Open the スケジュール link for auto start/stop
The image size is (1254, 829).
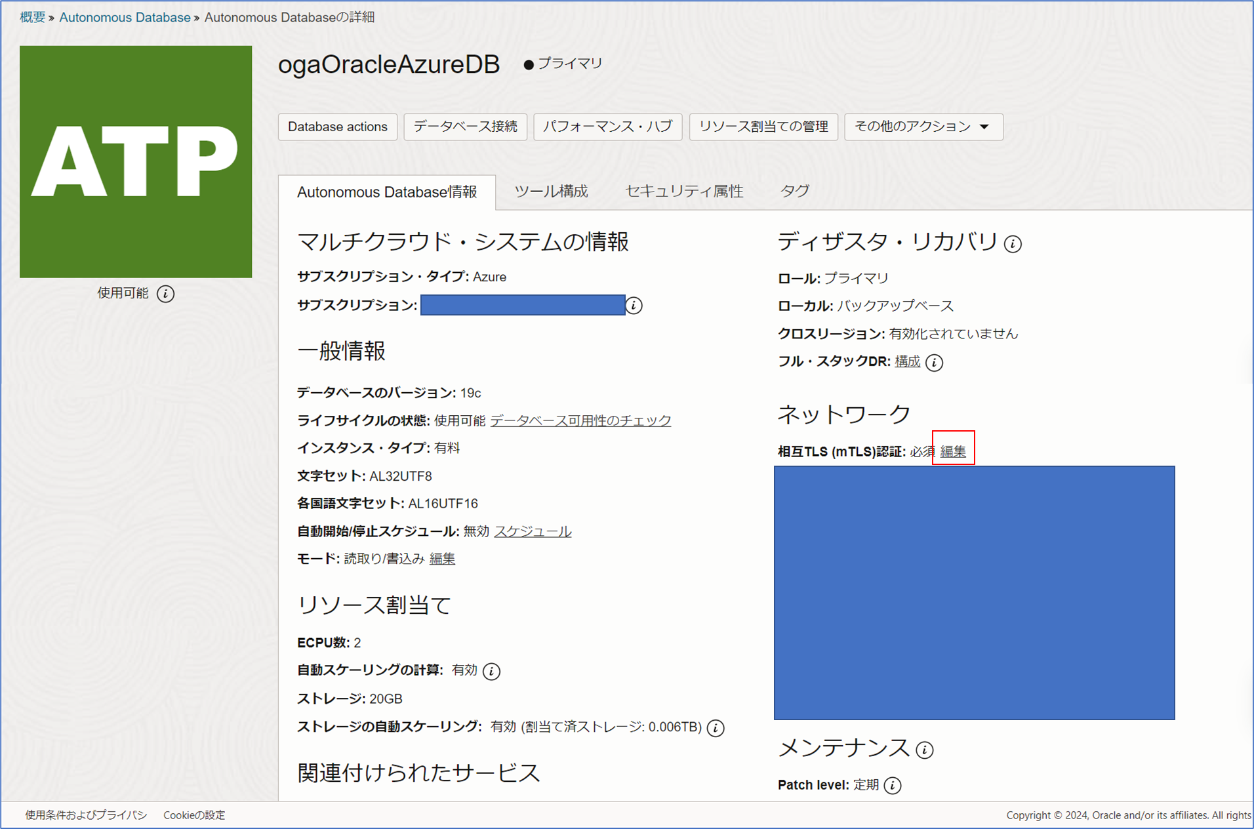click(533, 531)
